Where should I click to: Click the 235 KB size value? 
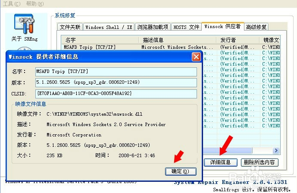pos(54,155)
